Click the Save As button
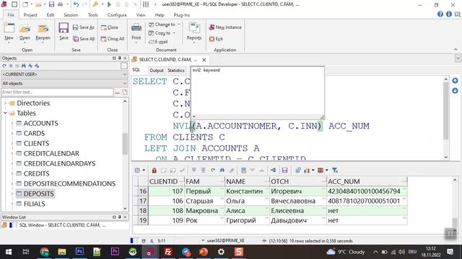Image resolution: width=462 pixels, height=259 pixels. (x=84, y=27)
